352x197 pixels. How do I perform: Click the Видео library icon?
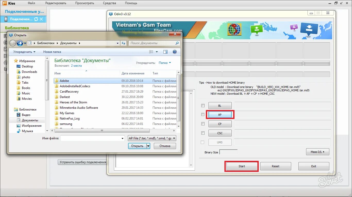[x=19, y=115]
